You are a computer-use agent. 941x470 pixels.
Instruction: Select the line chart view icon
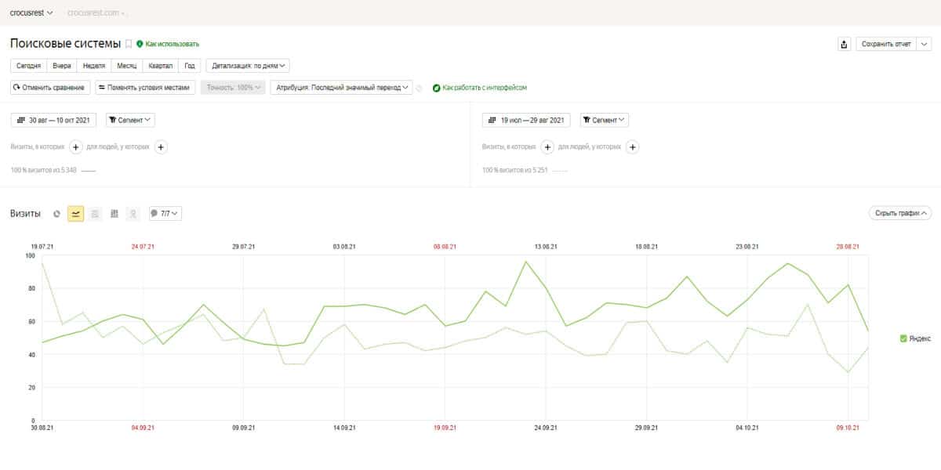[x=76, y=213]
